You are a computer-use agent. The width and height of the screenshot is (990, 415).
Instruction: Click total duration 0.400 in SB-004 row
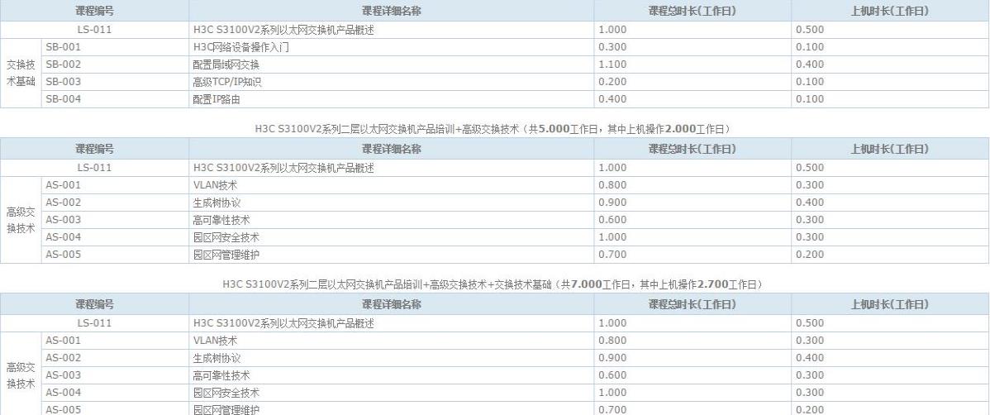tap(611, 99)
